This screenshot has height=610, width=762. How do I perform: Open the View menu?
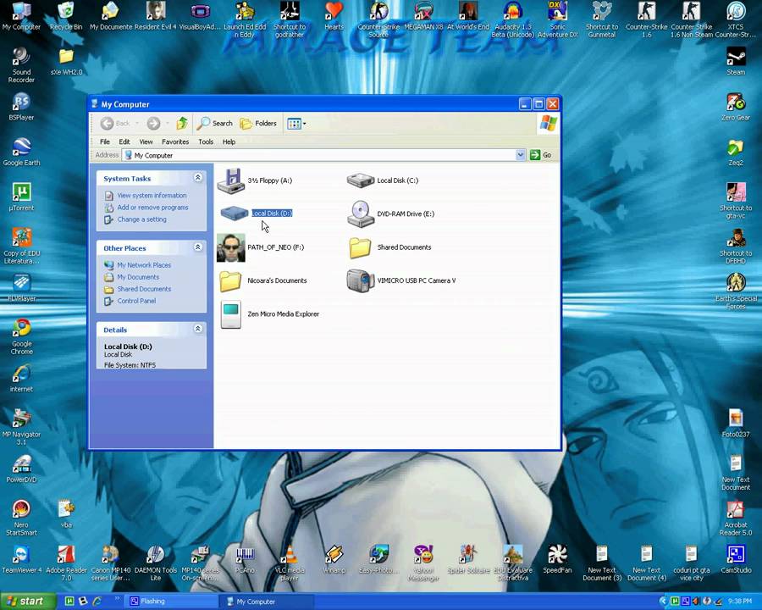tap(146, 141)
